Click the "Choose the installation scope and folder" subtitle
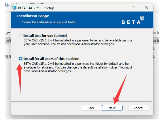159x120 pixels. click(48, 22)
